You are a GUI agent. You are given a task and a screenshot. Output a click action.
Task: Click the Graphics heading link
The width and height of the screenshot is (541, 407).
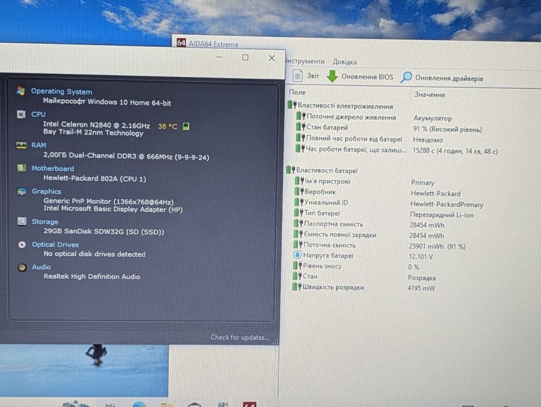[x=46, y=191]
